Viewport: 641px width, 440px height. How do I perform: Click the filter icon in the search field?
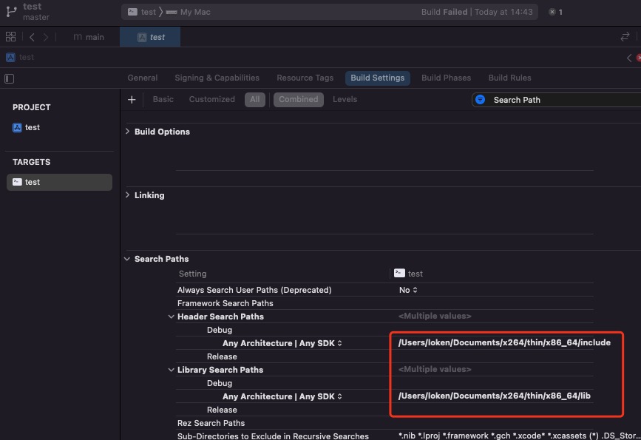coord(481,100)
